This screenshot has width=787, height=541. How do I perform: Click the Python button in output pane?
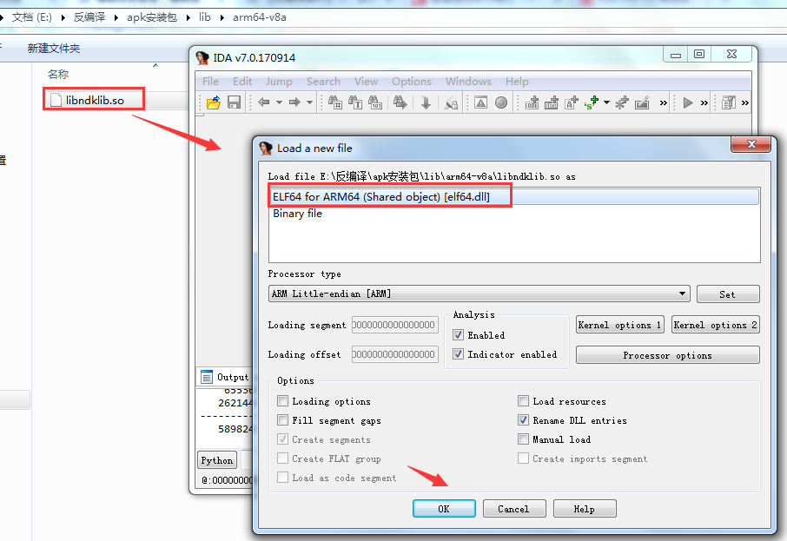coord(217,460)
